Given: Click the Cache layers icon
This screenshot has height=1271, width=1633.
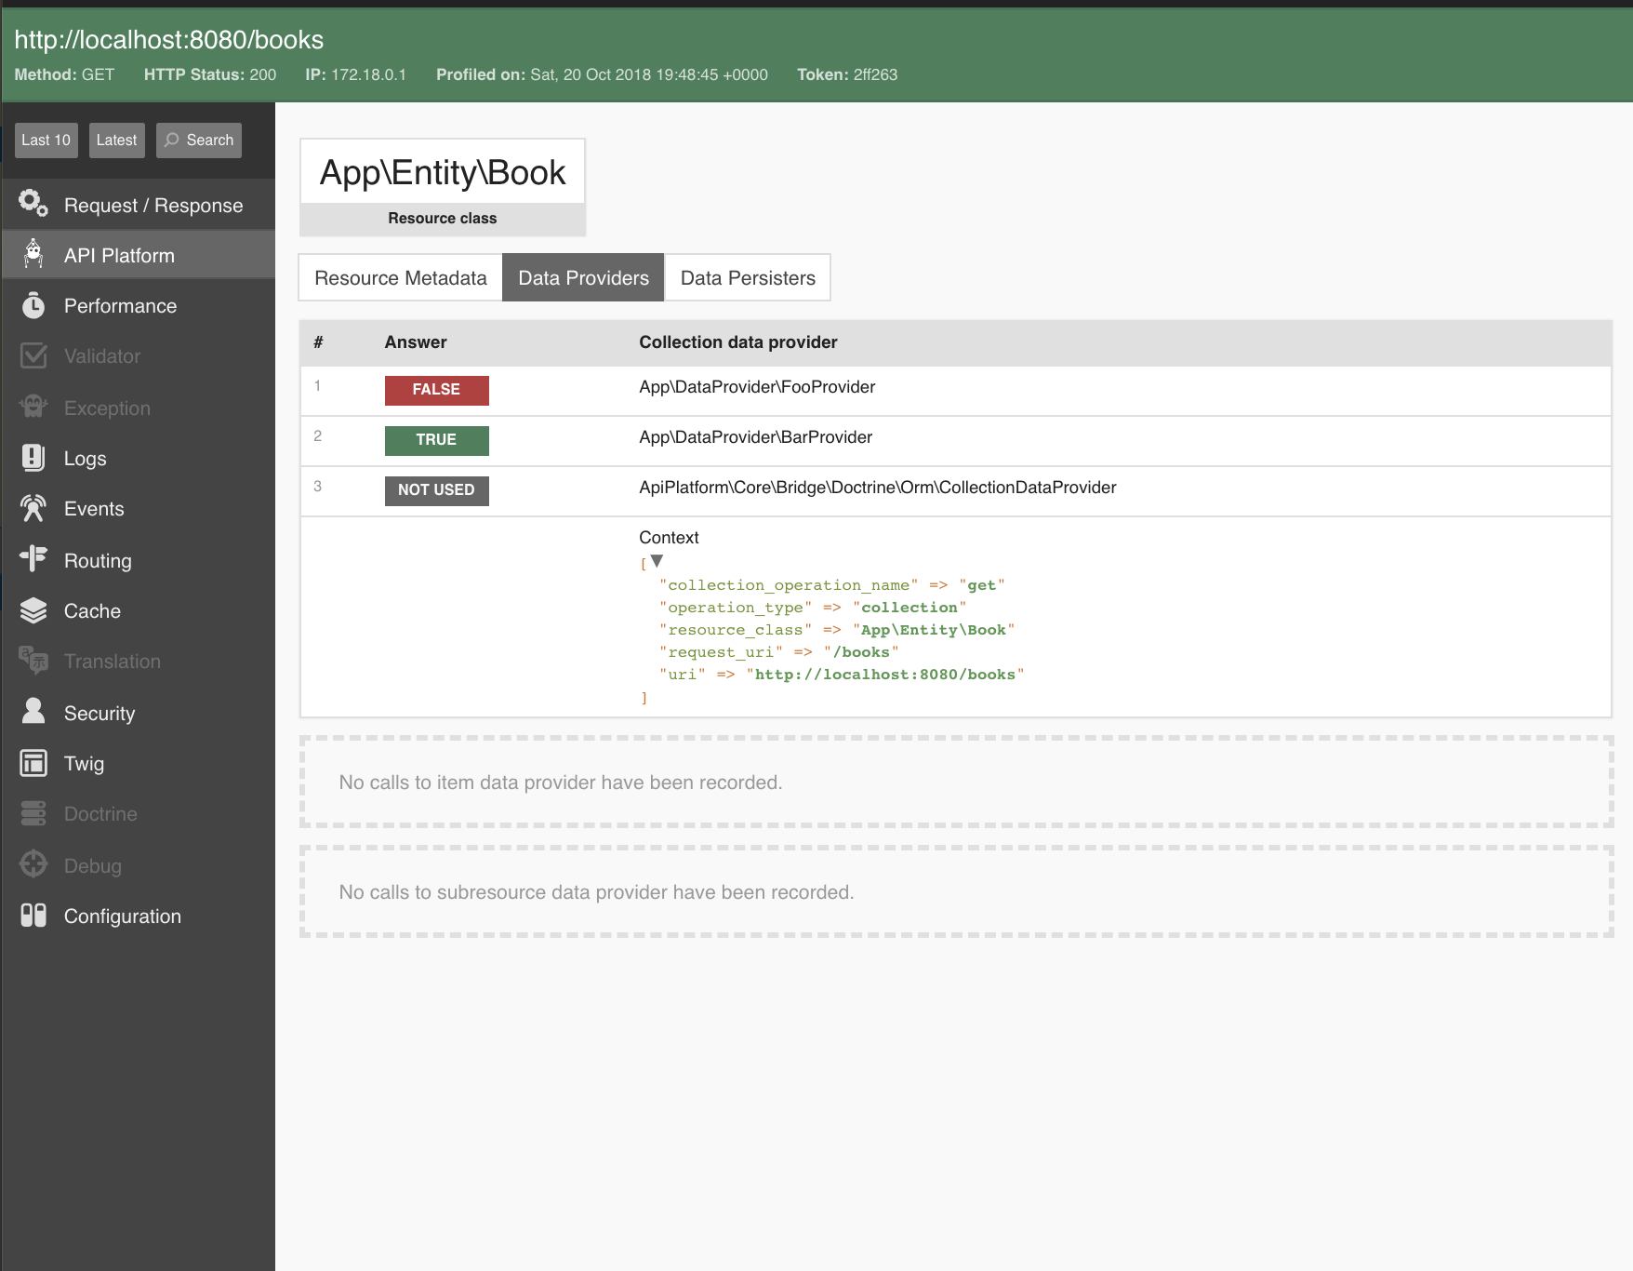Looking at the screenshot, I should tap(33, 610).
